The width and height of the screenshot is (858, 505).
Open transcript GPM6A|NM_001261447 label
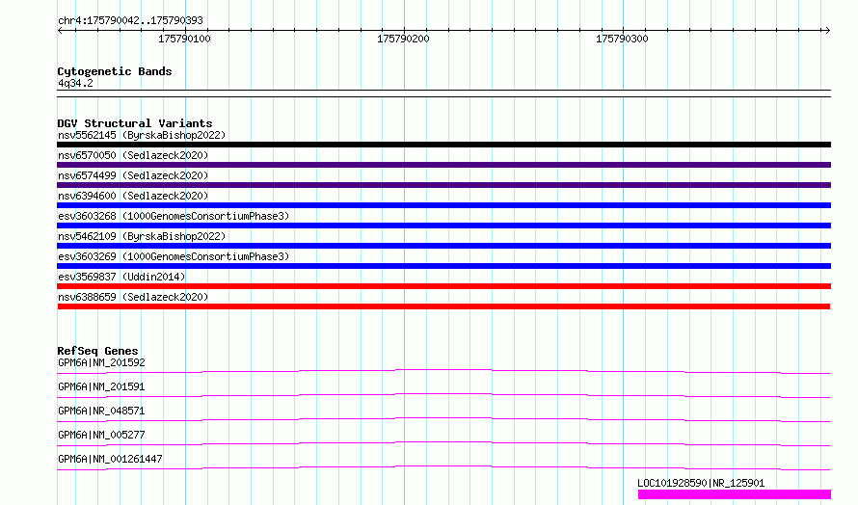click(x=110, y=459)
